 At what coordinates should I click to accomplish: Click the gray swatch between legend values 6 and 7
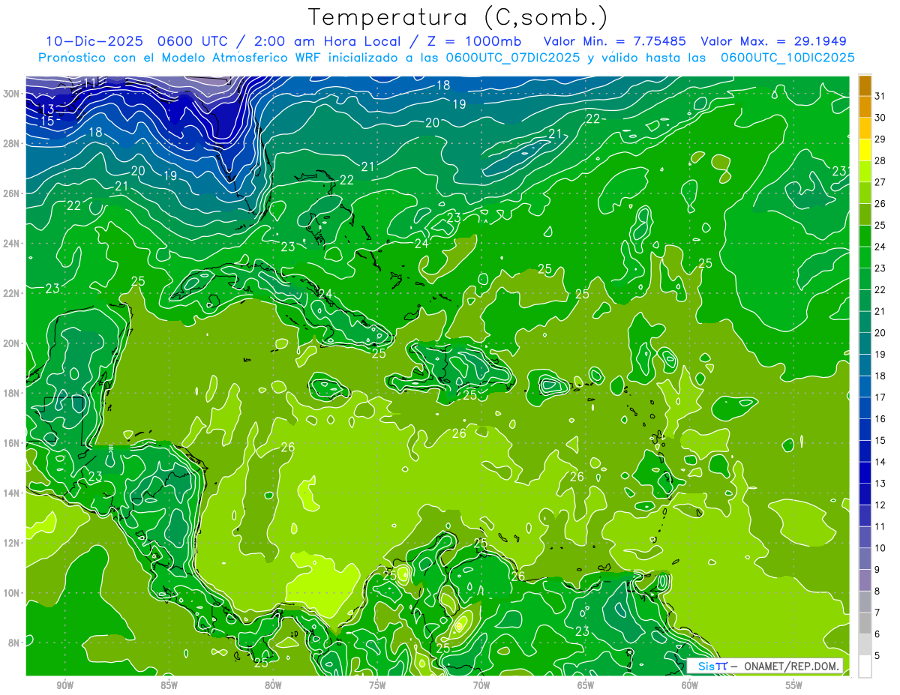click(x=865, y=623)
